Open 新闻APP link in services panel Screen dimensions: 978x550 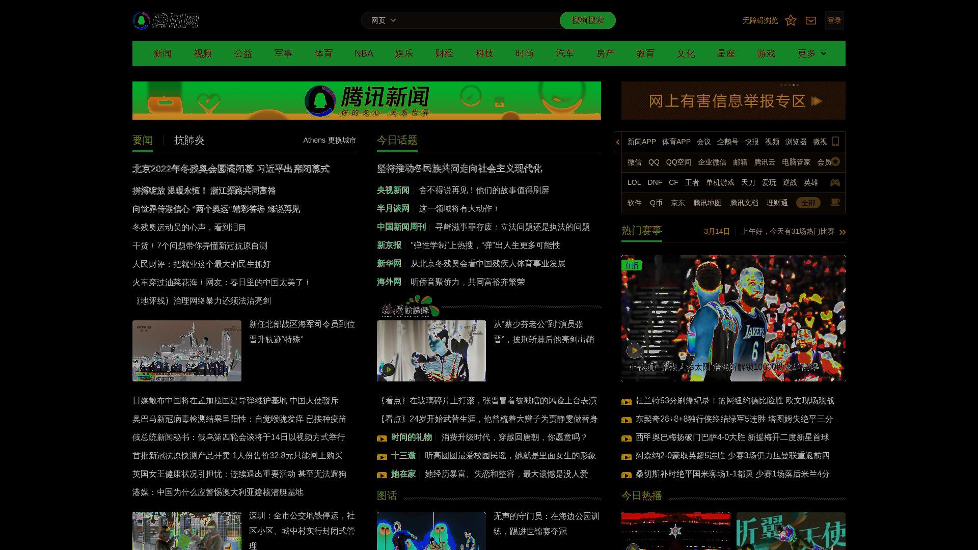tap(642, 142)
